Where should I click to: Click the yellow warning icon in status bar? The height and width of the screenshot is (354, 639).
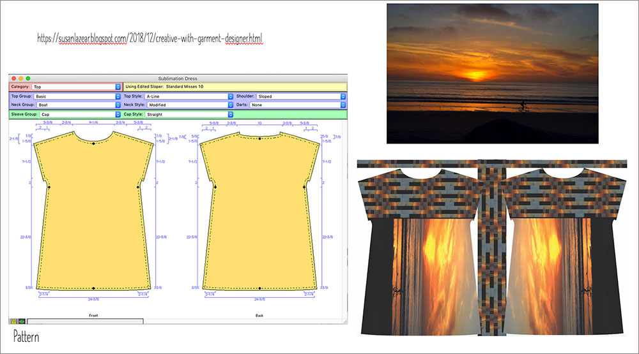pos(13,321)
